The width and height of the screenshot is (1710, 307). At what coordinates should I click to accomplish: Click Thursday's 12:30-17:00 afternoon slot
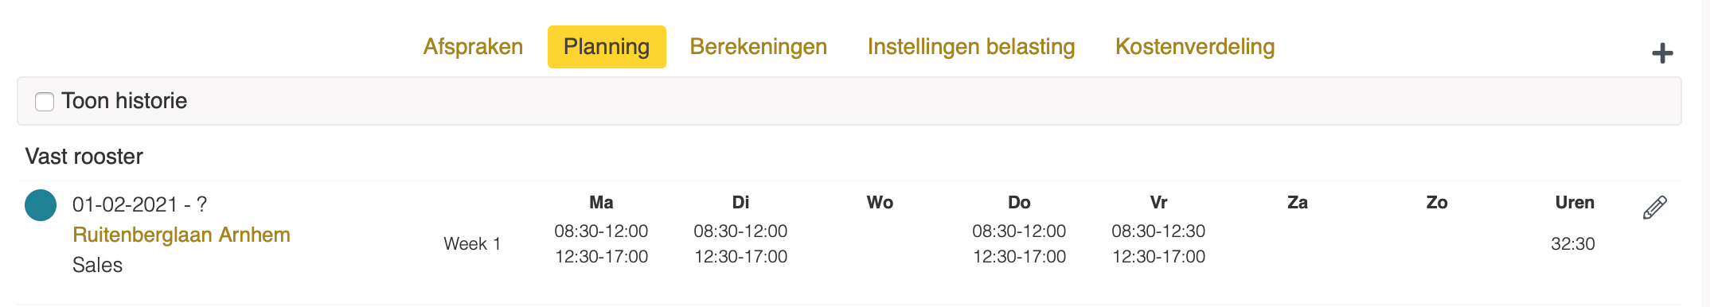click(1019, 257)
